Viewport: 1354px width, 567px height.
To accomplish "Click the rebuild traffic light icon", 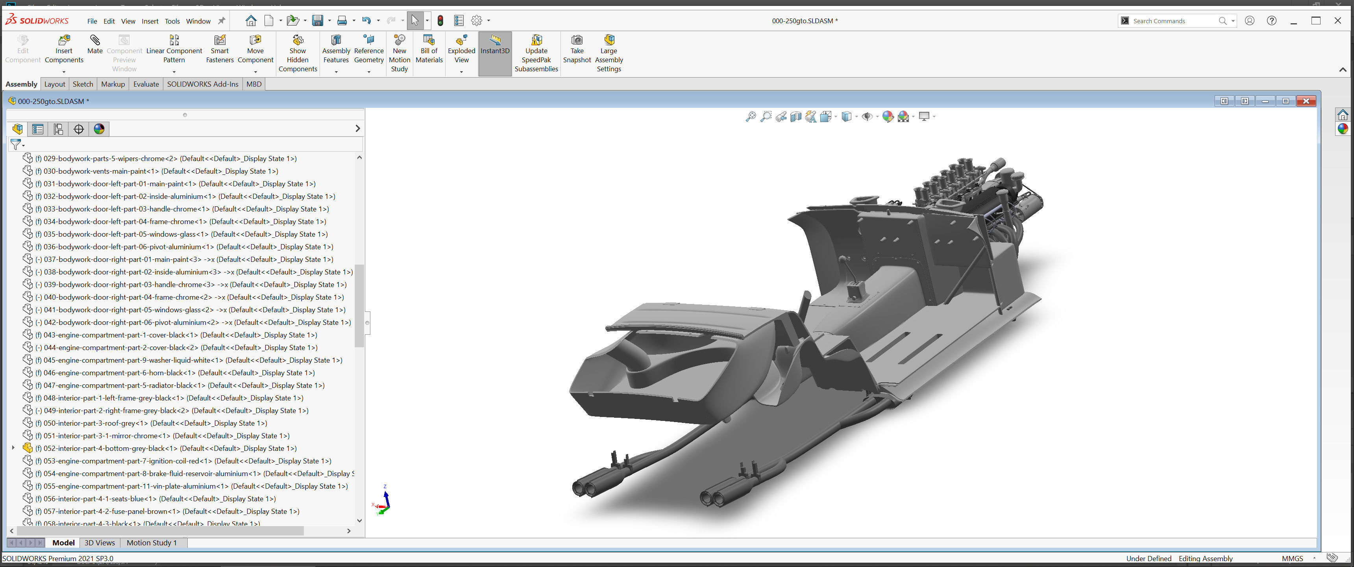I will (x=440, y=21).
